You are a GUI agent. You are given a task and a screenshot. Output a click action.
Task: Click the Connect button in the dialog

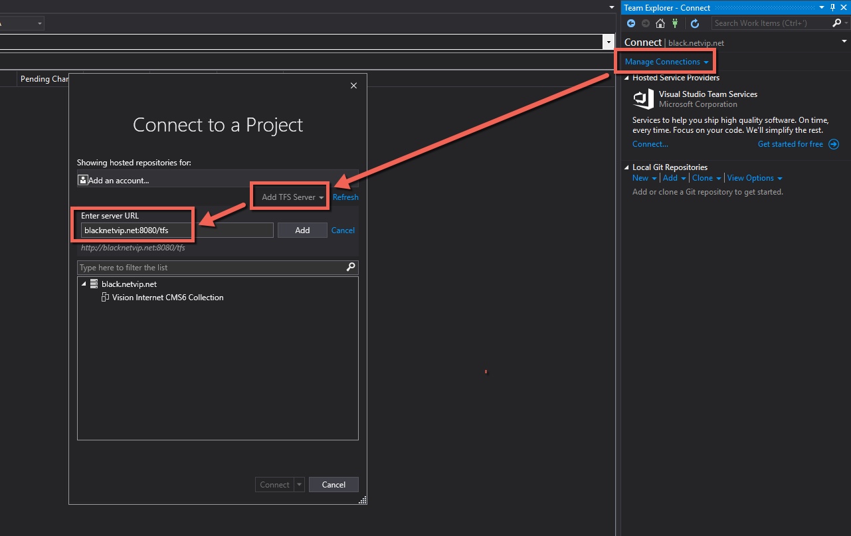click(x=275, y=485)
